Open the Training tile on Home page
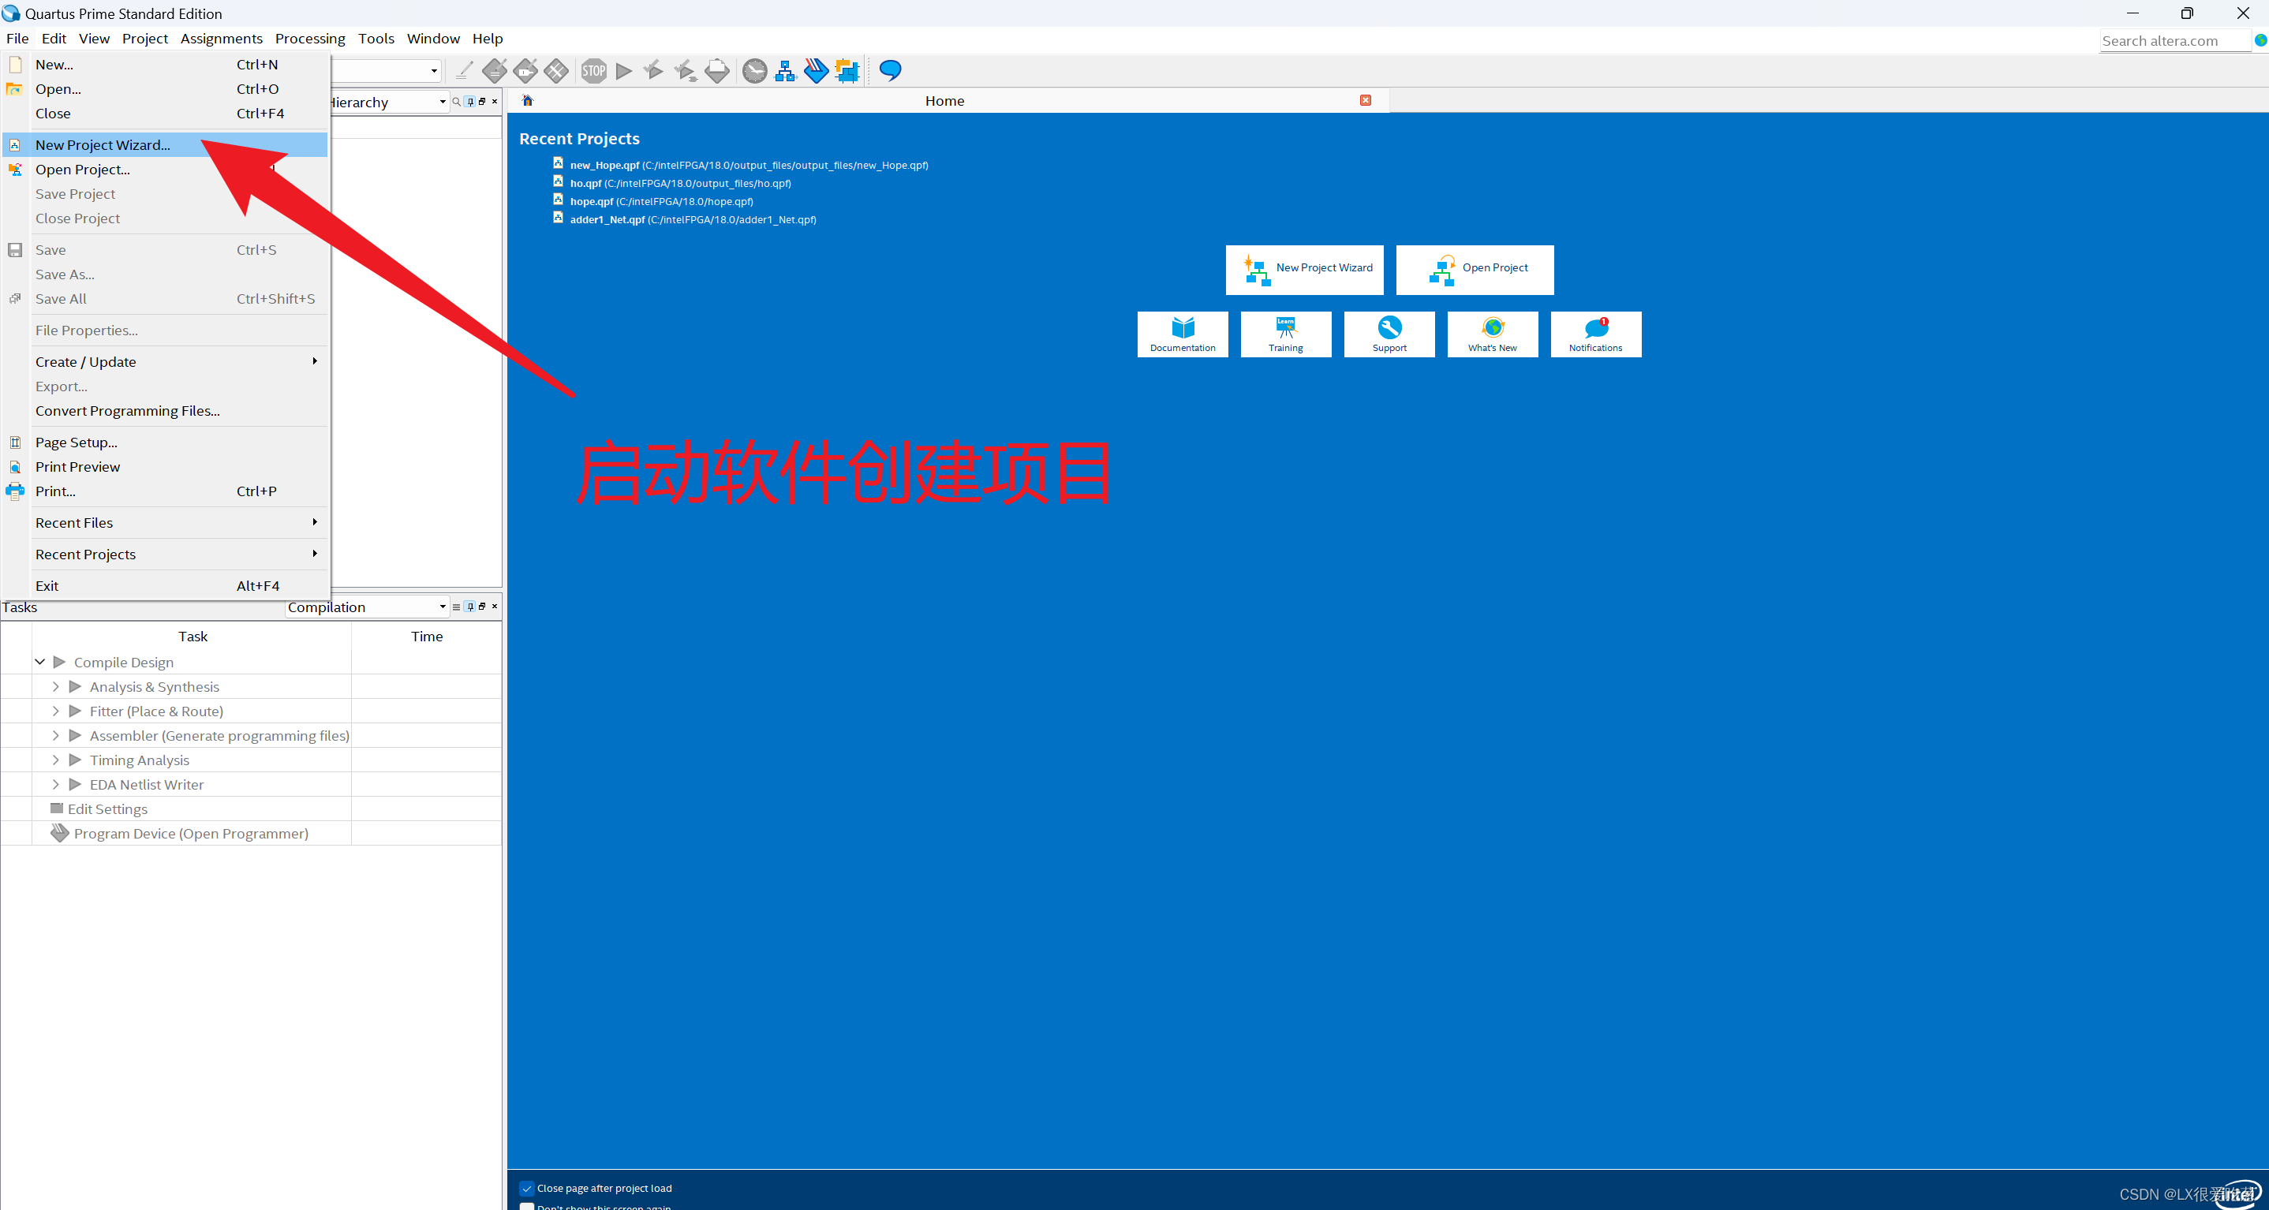 click(x=1285, y=334)
